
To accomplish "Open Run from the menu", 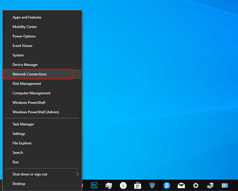I will pos(42,162).
